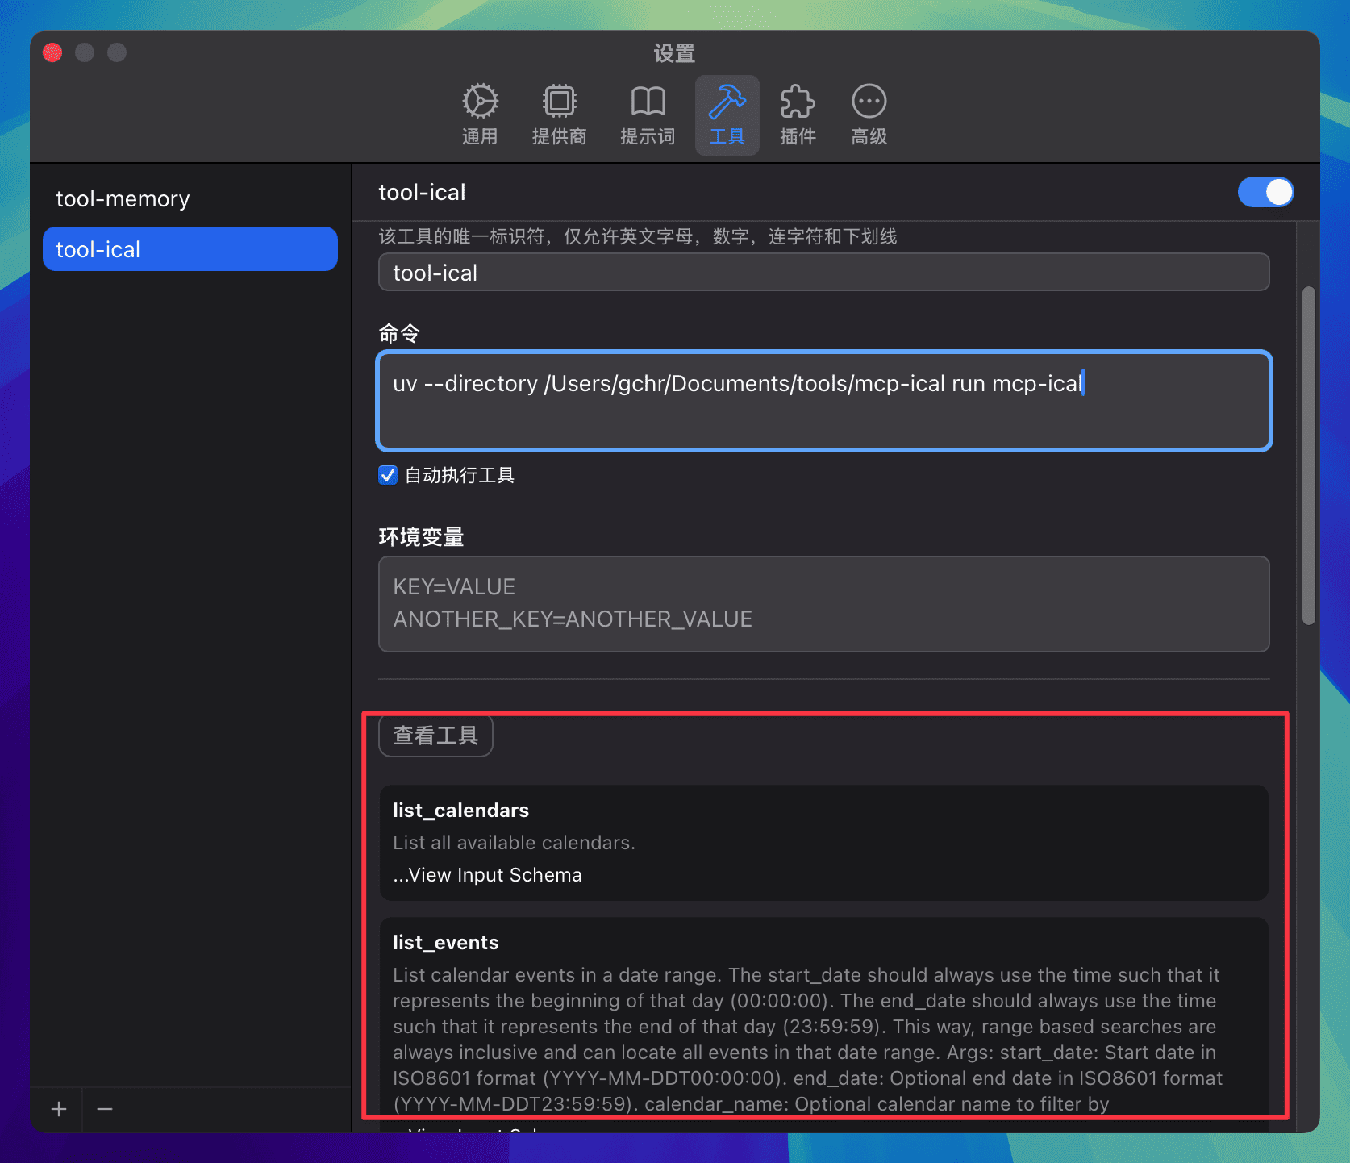This screenshot has height=1163, width=1350.
Task: Click the list_events description text
Action: pos(807,1040)
